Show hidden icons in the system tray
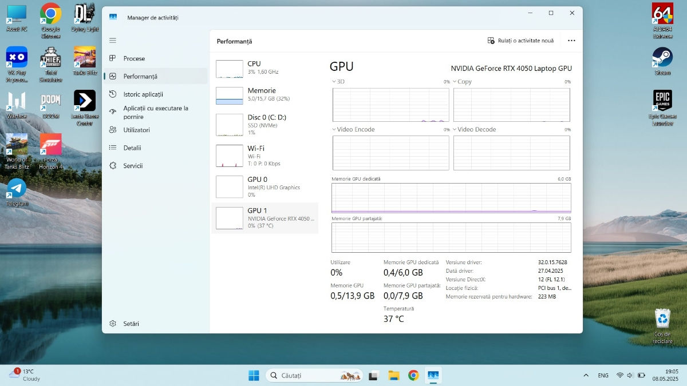687x386 pixels. coord(586,375)
